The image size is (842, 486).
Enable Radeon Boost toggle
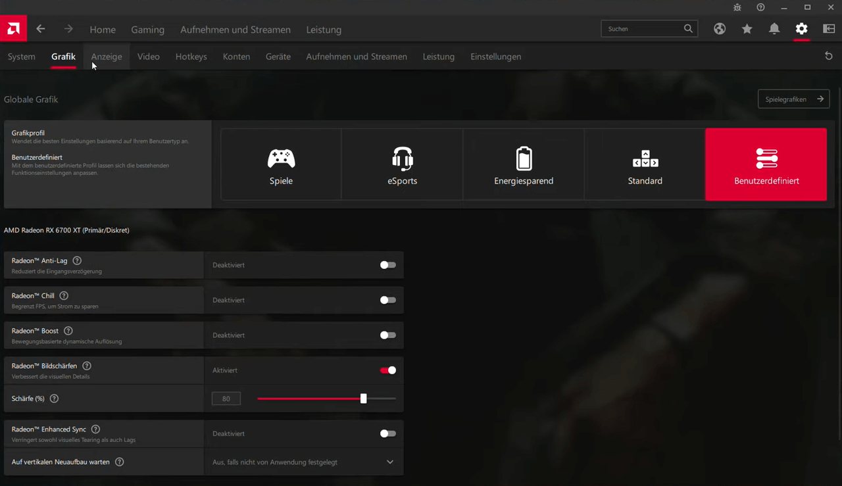[388, 335]
